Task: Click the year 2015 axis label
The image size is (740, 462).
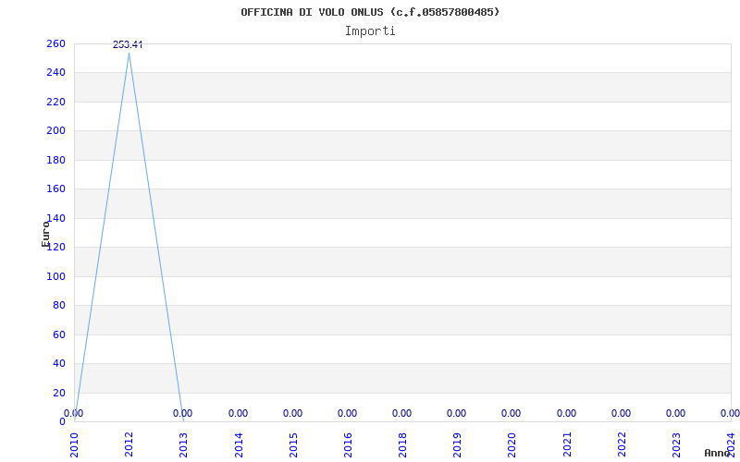Action: point(293,444)
